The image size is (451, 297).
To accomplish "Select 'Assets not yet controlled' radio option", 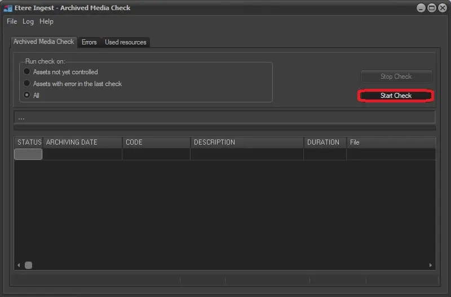I will pyautogui.click(x=27, y=72).
